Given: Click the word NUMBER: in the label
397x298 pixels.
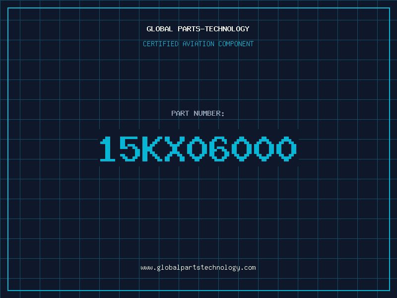Looking at the screenshot, I should point(209,113).
